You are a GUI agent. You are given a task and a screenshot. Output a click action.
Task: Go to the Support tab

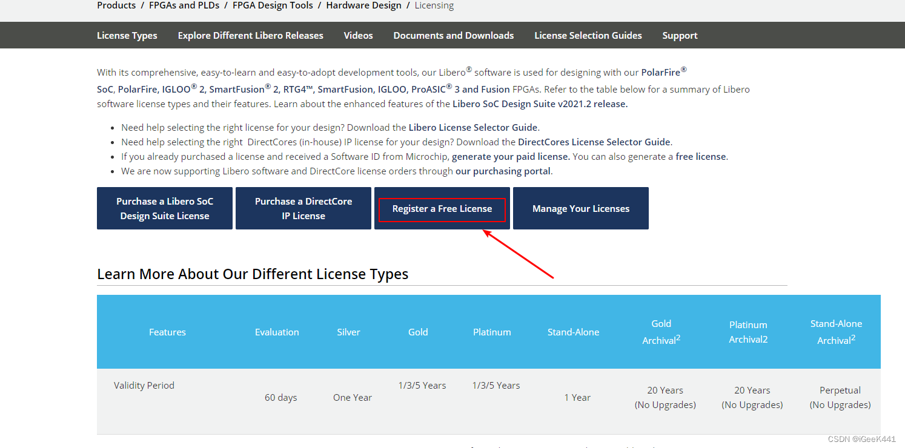(x=680, y=36)
